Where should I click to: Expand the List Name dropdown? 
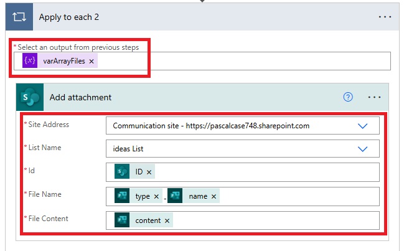point(363,149)
